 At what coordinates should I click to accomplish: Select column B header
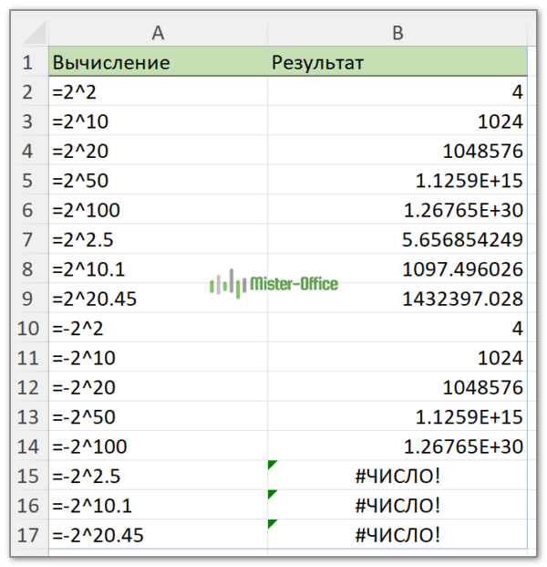click(x=397, y=34)
